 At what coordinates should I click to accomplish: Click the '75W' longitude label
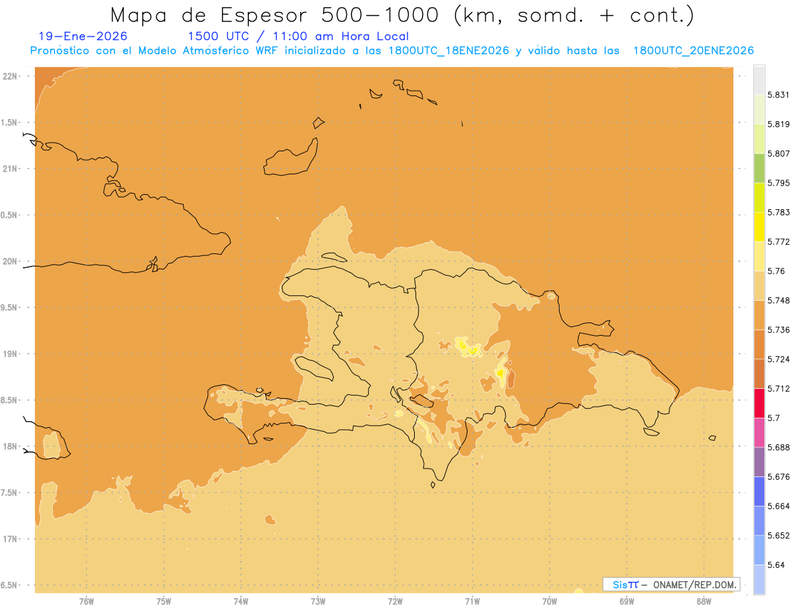164,601
